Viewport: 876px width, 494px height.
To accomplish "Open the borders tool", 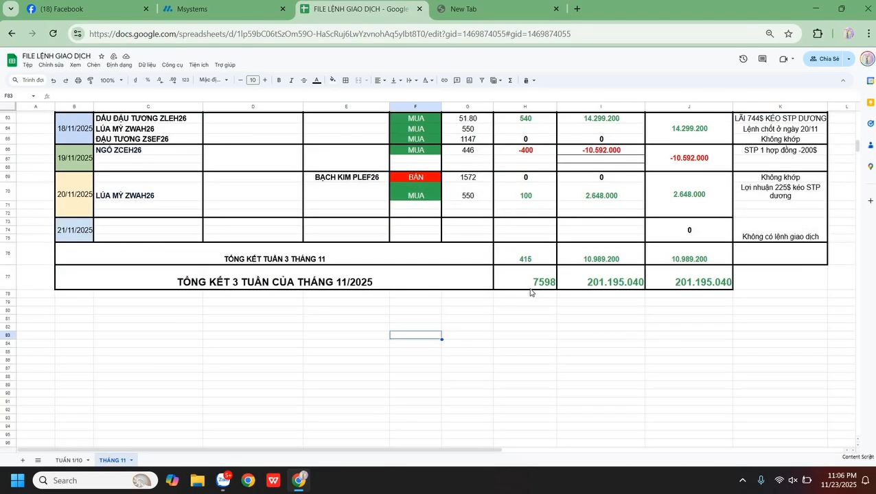I will point(345,80).
